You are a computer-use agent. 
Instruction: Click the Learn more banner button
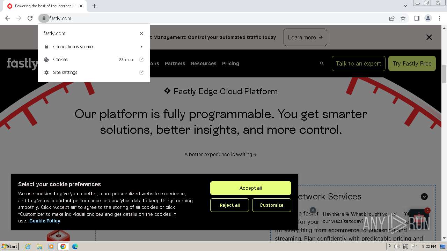coord(305,37)
